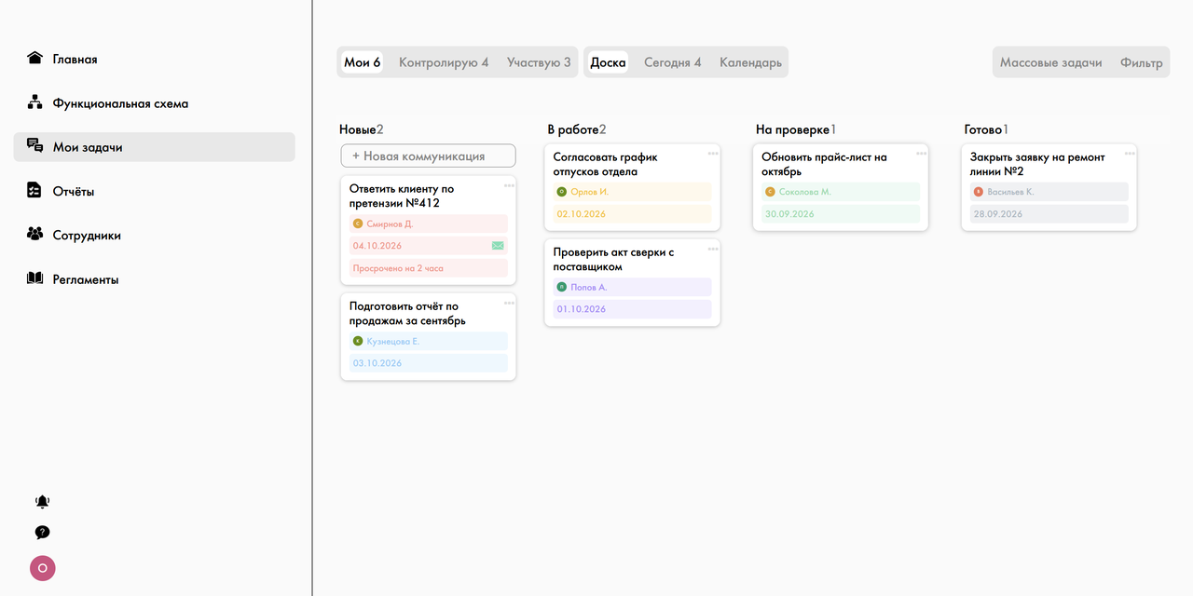
Task: Open three-dot menu on Обновить прайс-лист card
Action: tap(922, 154)
